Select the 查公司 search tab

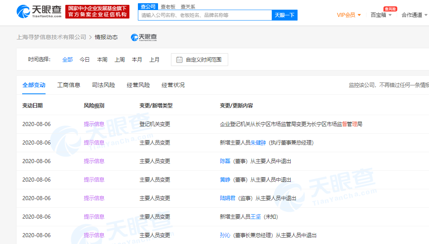tap(147, 6)
